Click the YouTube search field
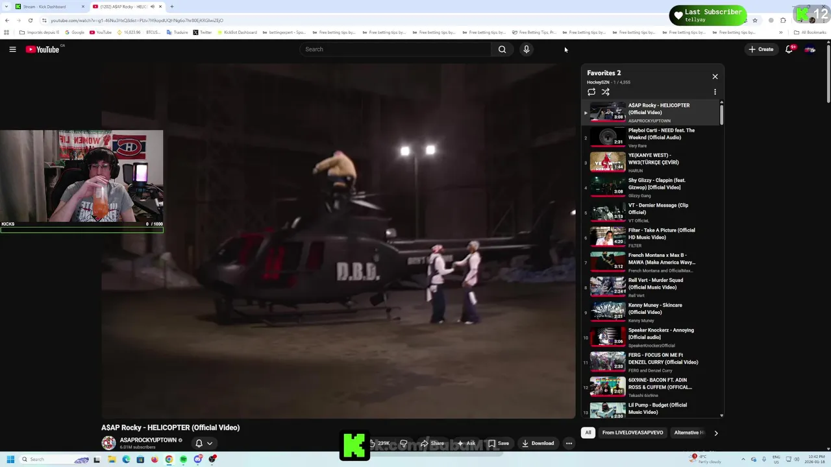The height and width of the screenshot is (467, 831). click(396, 49)
